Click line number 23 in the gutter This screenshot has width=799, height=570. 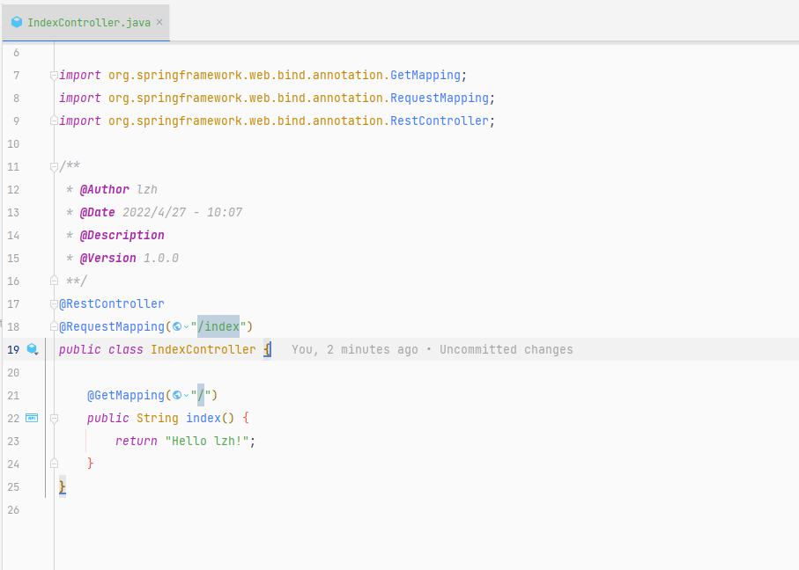[13, 442]
